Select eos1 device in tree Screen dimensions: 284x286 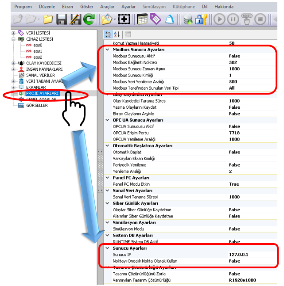pyautogui.click(x=38, y=51)
